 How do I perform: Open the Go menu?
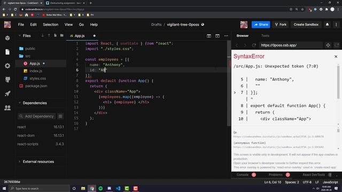tap(81, 25)
